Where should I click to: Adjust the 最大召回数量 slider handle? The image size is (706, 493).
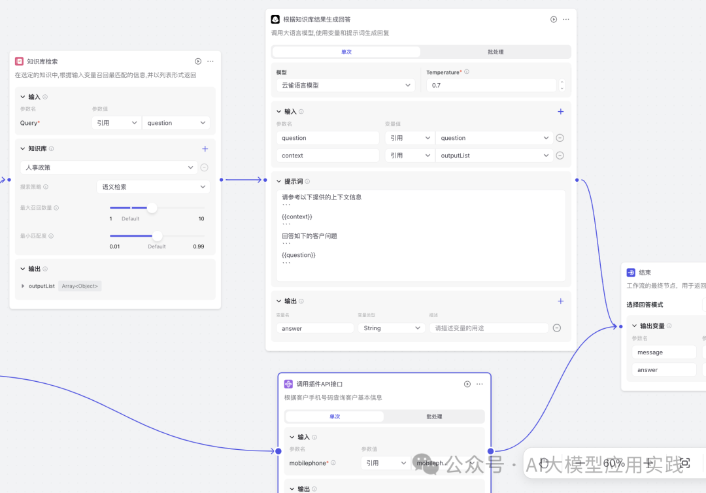click(x=152, y=208)
